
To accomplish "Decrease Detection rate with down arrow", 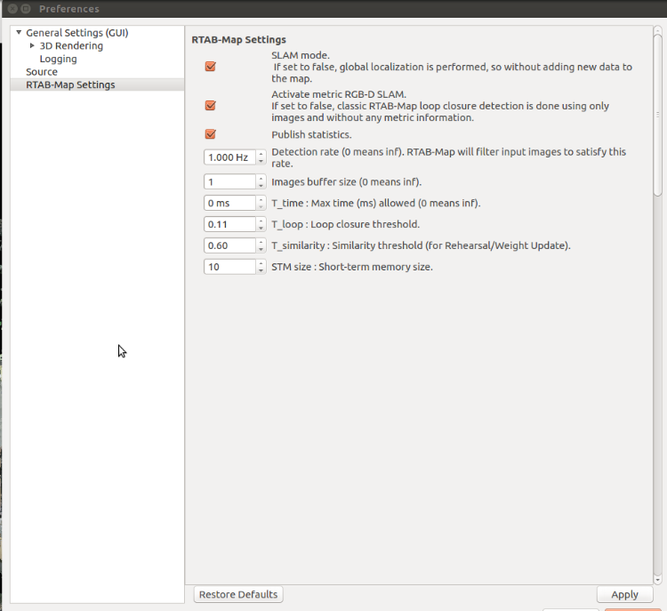I will pyautogui.click(x=261, y=161).
